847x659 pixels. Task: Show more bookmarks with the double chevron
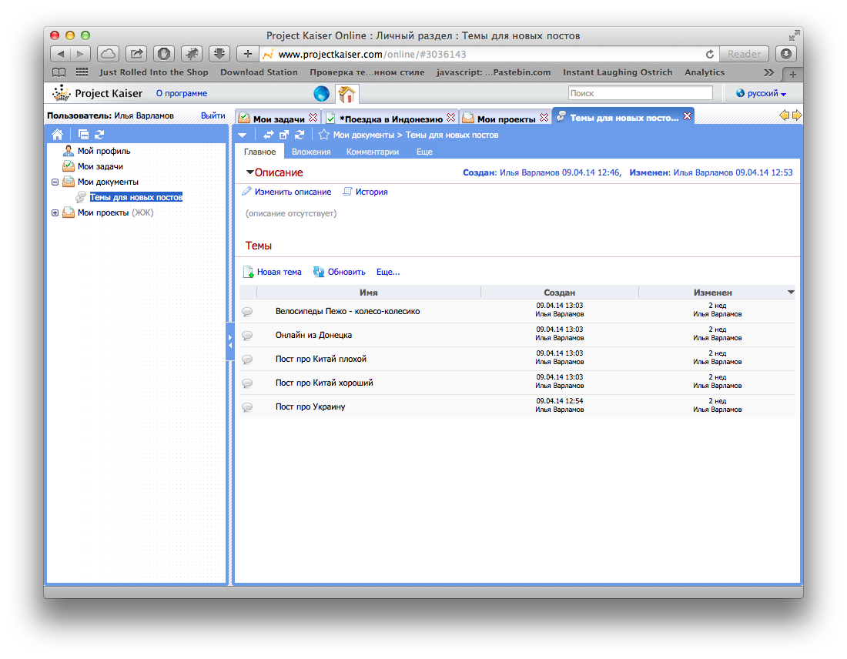tap(768, 72)
